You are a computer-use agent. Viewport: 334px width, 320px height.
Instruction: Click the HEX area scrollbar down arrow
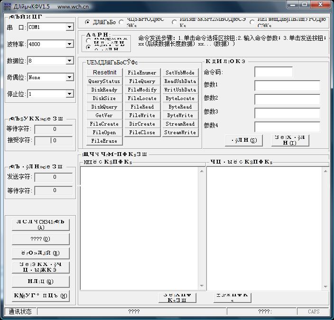point(202,286)
